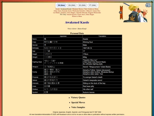The image size is (154, 116).
Task: Open the Kaede character link
Action: coord(58,9)
